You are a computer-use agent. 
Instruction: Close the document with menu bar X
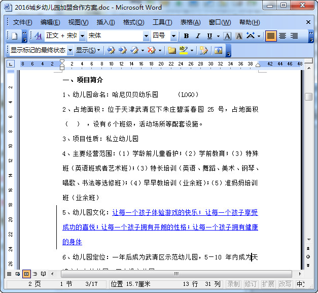[308, 22]
